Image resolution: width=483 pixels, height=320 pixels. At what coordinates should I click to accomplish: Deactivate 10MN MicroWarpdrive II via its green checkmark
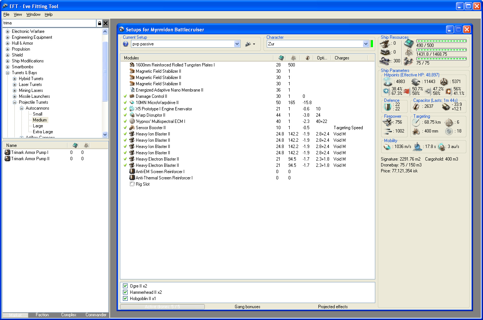(125, 103)
